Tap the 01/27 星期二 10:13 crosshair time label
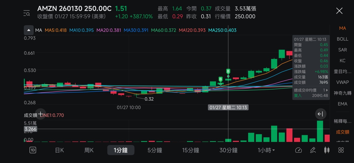This screenshot has height=163, width=354. pos(228,107)
